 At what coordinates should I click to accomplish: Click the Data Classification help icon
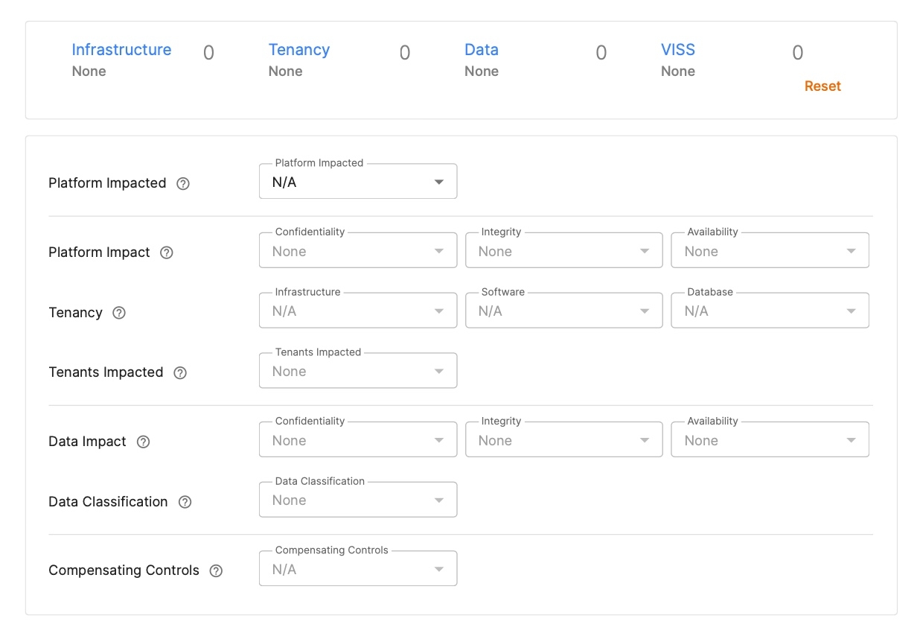pyautogui.click(x=185, y=502)
